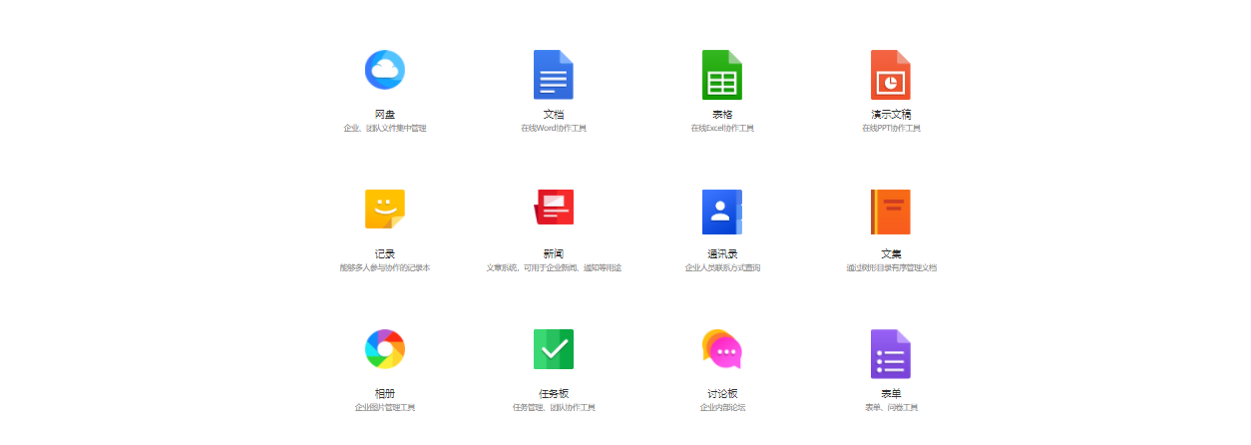Open the 网盘 cloud drive icon

(384, 70)
